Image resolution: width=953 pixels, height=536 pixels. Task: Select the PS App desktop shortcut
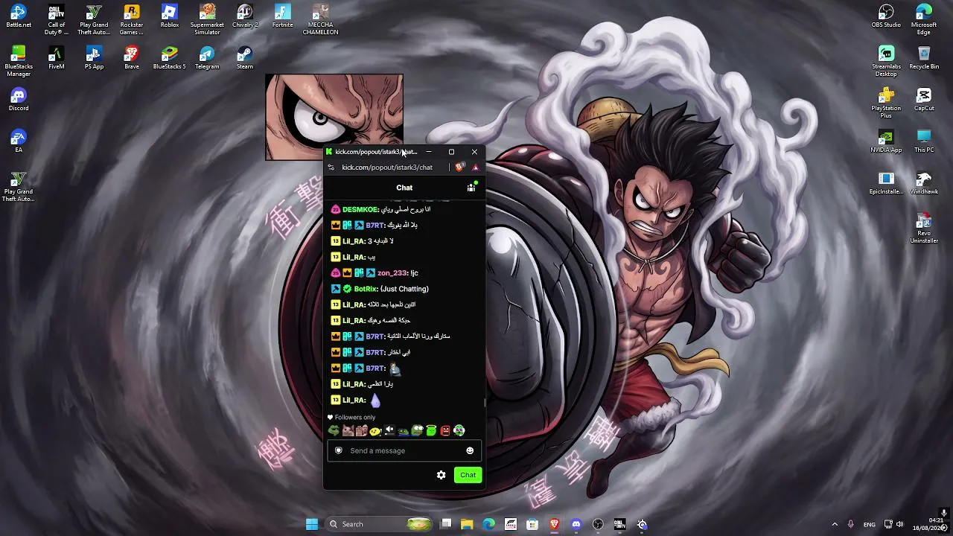click(x=94, y=58)
